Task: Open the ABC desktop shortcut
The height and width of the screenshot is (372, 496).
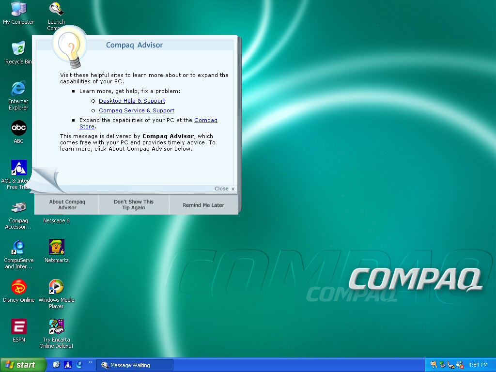Action: [x=18, y=128]
